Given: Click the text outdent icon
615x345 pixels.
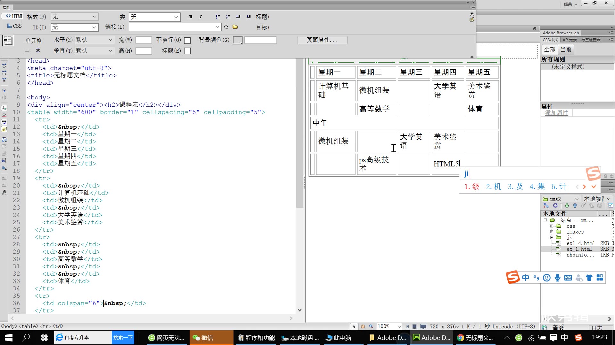Looking at the screenshot, I should [238, 17].
